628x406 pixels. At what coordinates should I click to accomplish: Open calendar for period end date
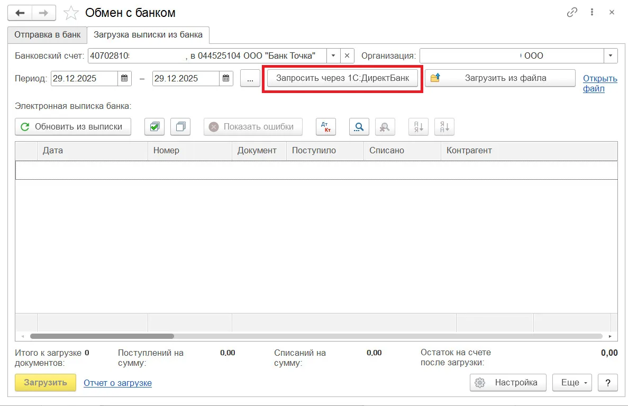226,78
